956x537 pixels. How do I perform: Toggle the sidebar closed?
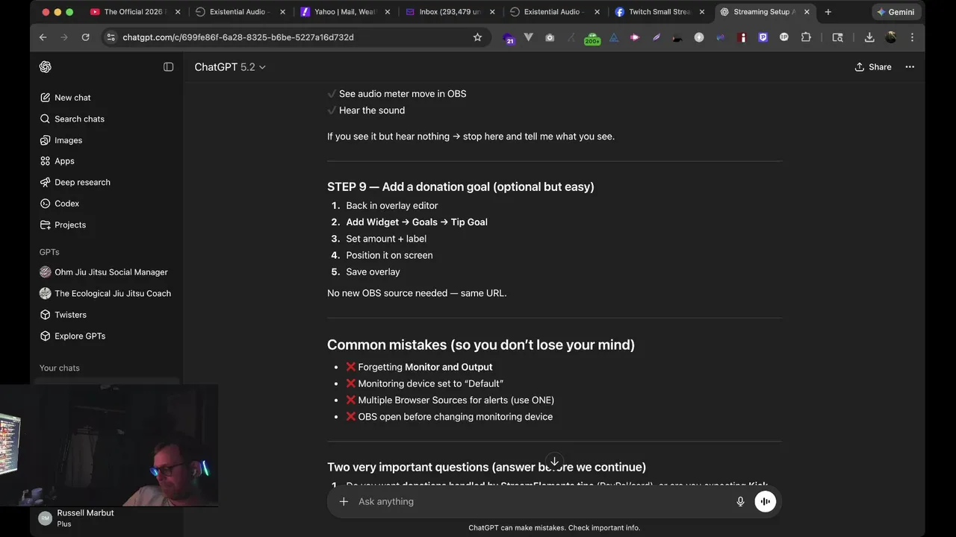[168, 67]
